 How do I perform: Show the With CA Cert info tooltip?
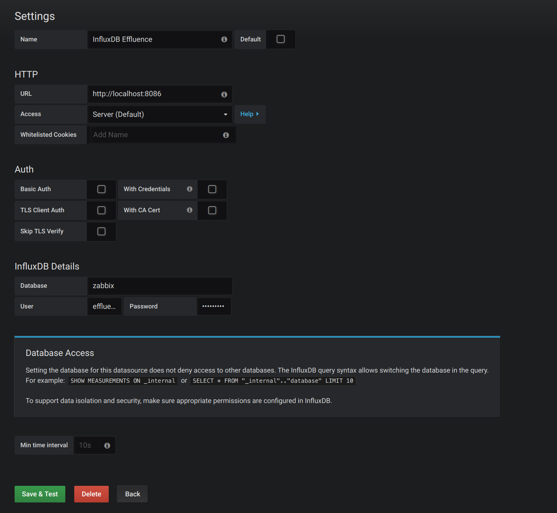point(189,210)
